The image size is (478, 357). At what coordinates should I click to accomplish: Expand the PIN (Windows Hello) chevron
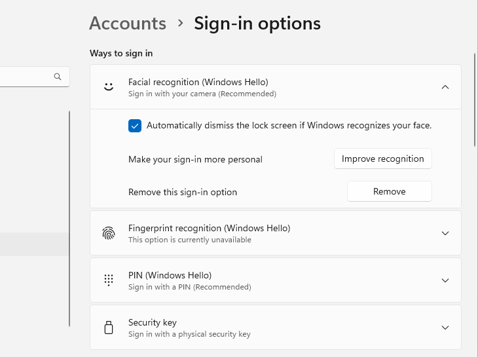445,280
